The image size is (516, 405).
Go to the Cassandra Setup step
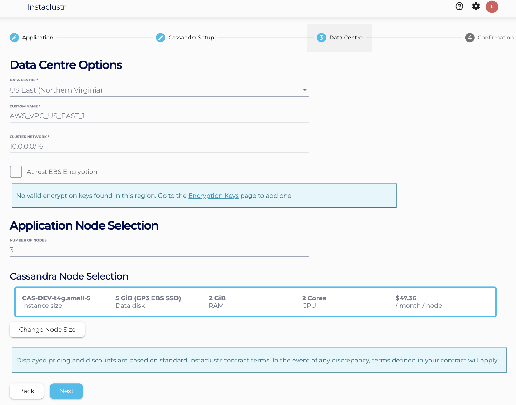tap(191, 38)
